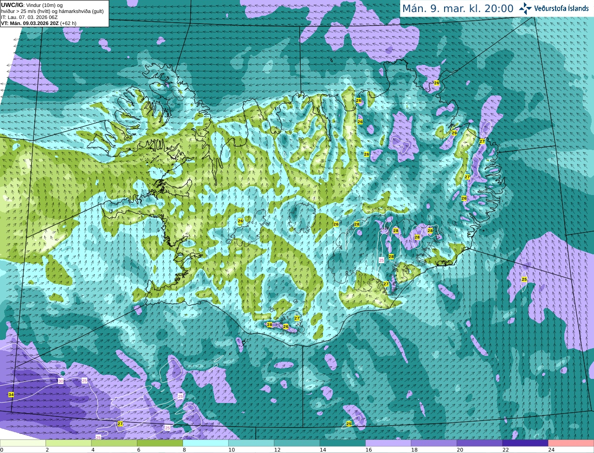Select the 10–12 m/s light teal legend swatch

(252, 443)
